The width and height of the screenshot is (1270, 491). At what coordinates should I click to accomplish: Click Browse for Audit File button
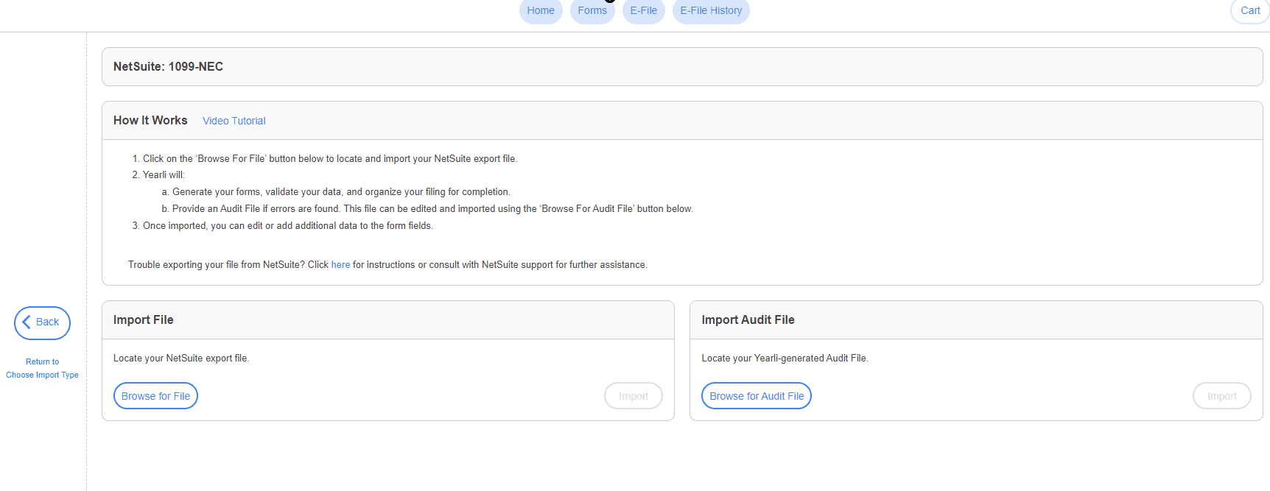757,396
